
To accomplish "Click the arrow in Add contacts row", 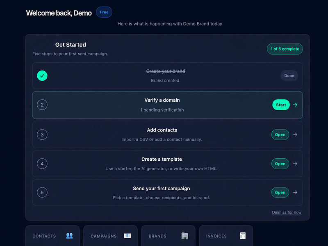I will click(x=295, y=134).
